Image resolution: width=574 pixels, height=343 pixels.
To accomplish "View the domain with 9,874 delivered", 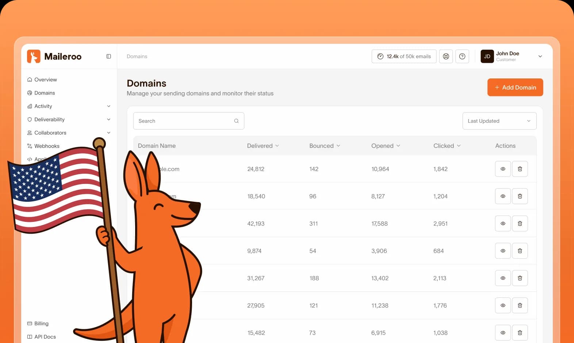I will pos(503,251).
